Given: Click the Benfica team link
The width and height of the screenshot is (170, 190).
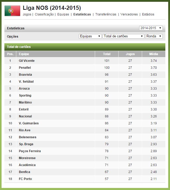Looking at the screenshot, I should pos(25,172).
